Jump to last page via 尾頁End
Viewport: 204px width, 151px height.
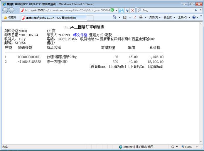[155, 67]
